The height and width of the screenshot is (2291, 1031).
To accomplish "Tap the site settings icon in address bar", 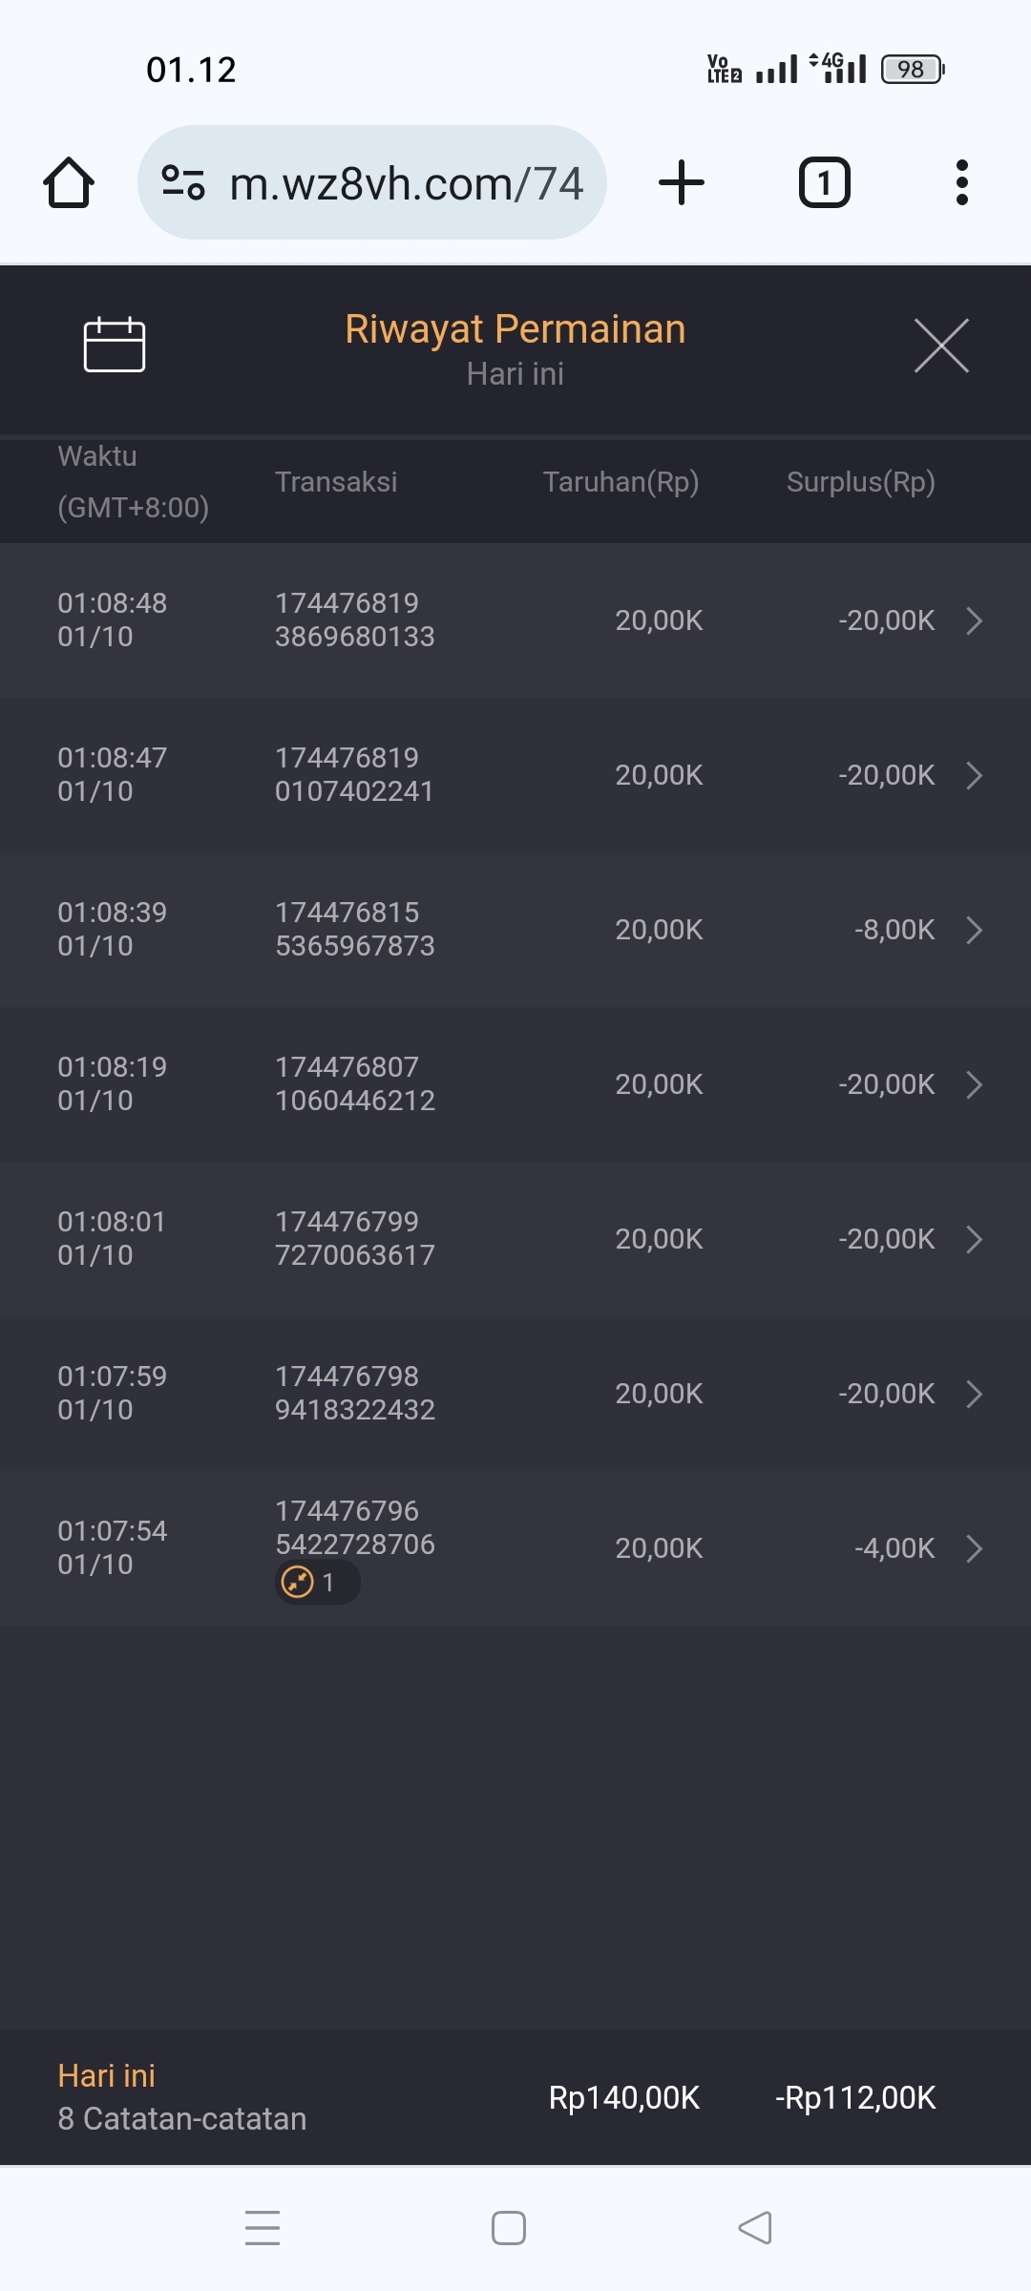I will click(183, 182).
